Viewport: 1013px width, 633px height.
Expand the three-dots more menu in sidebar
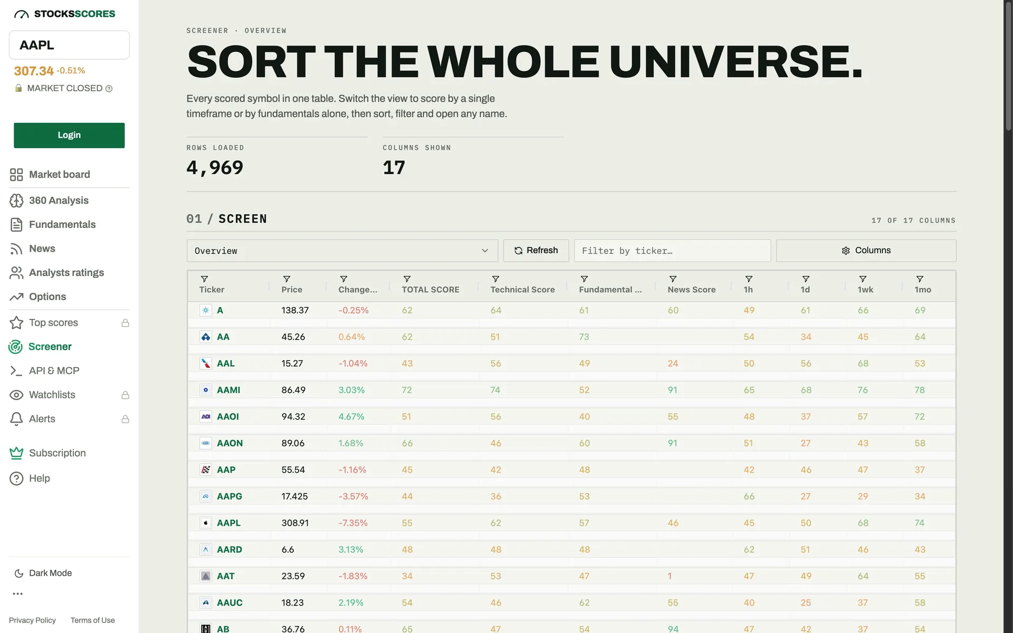click(x=18, y=594)
